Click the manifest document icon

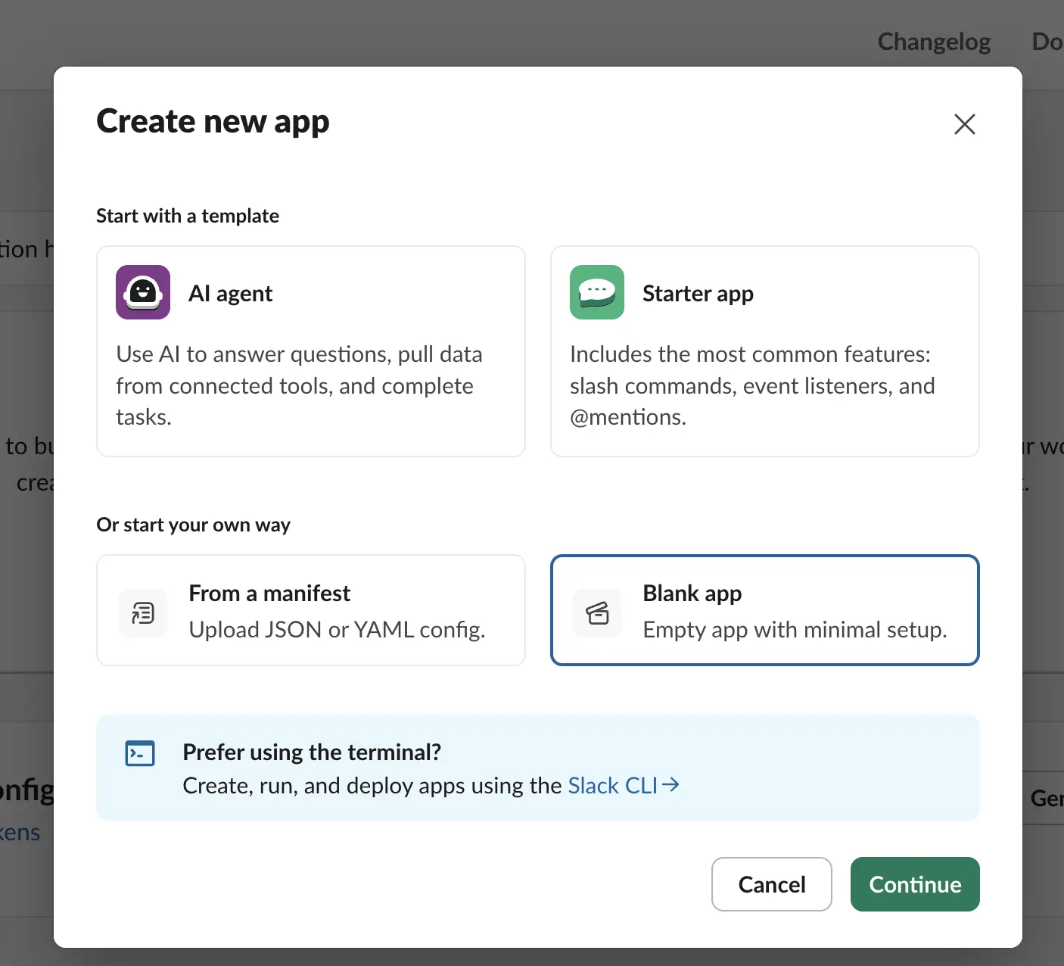click(x=143, y=612)
